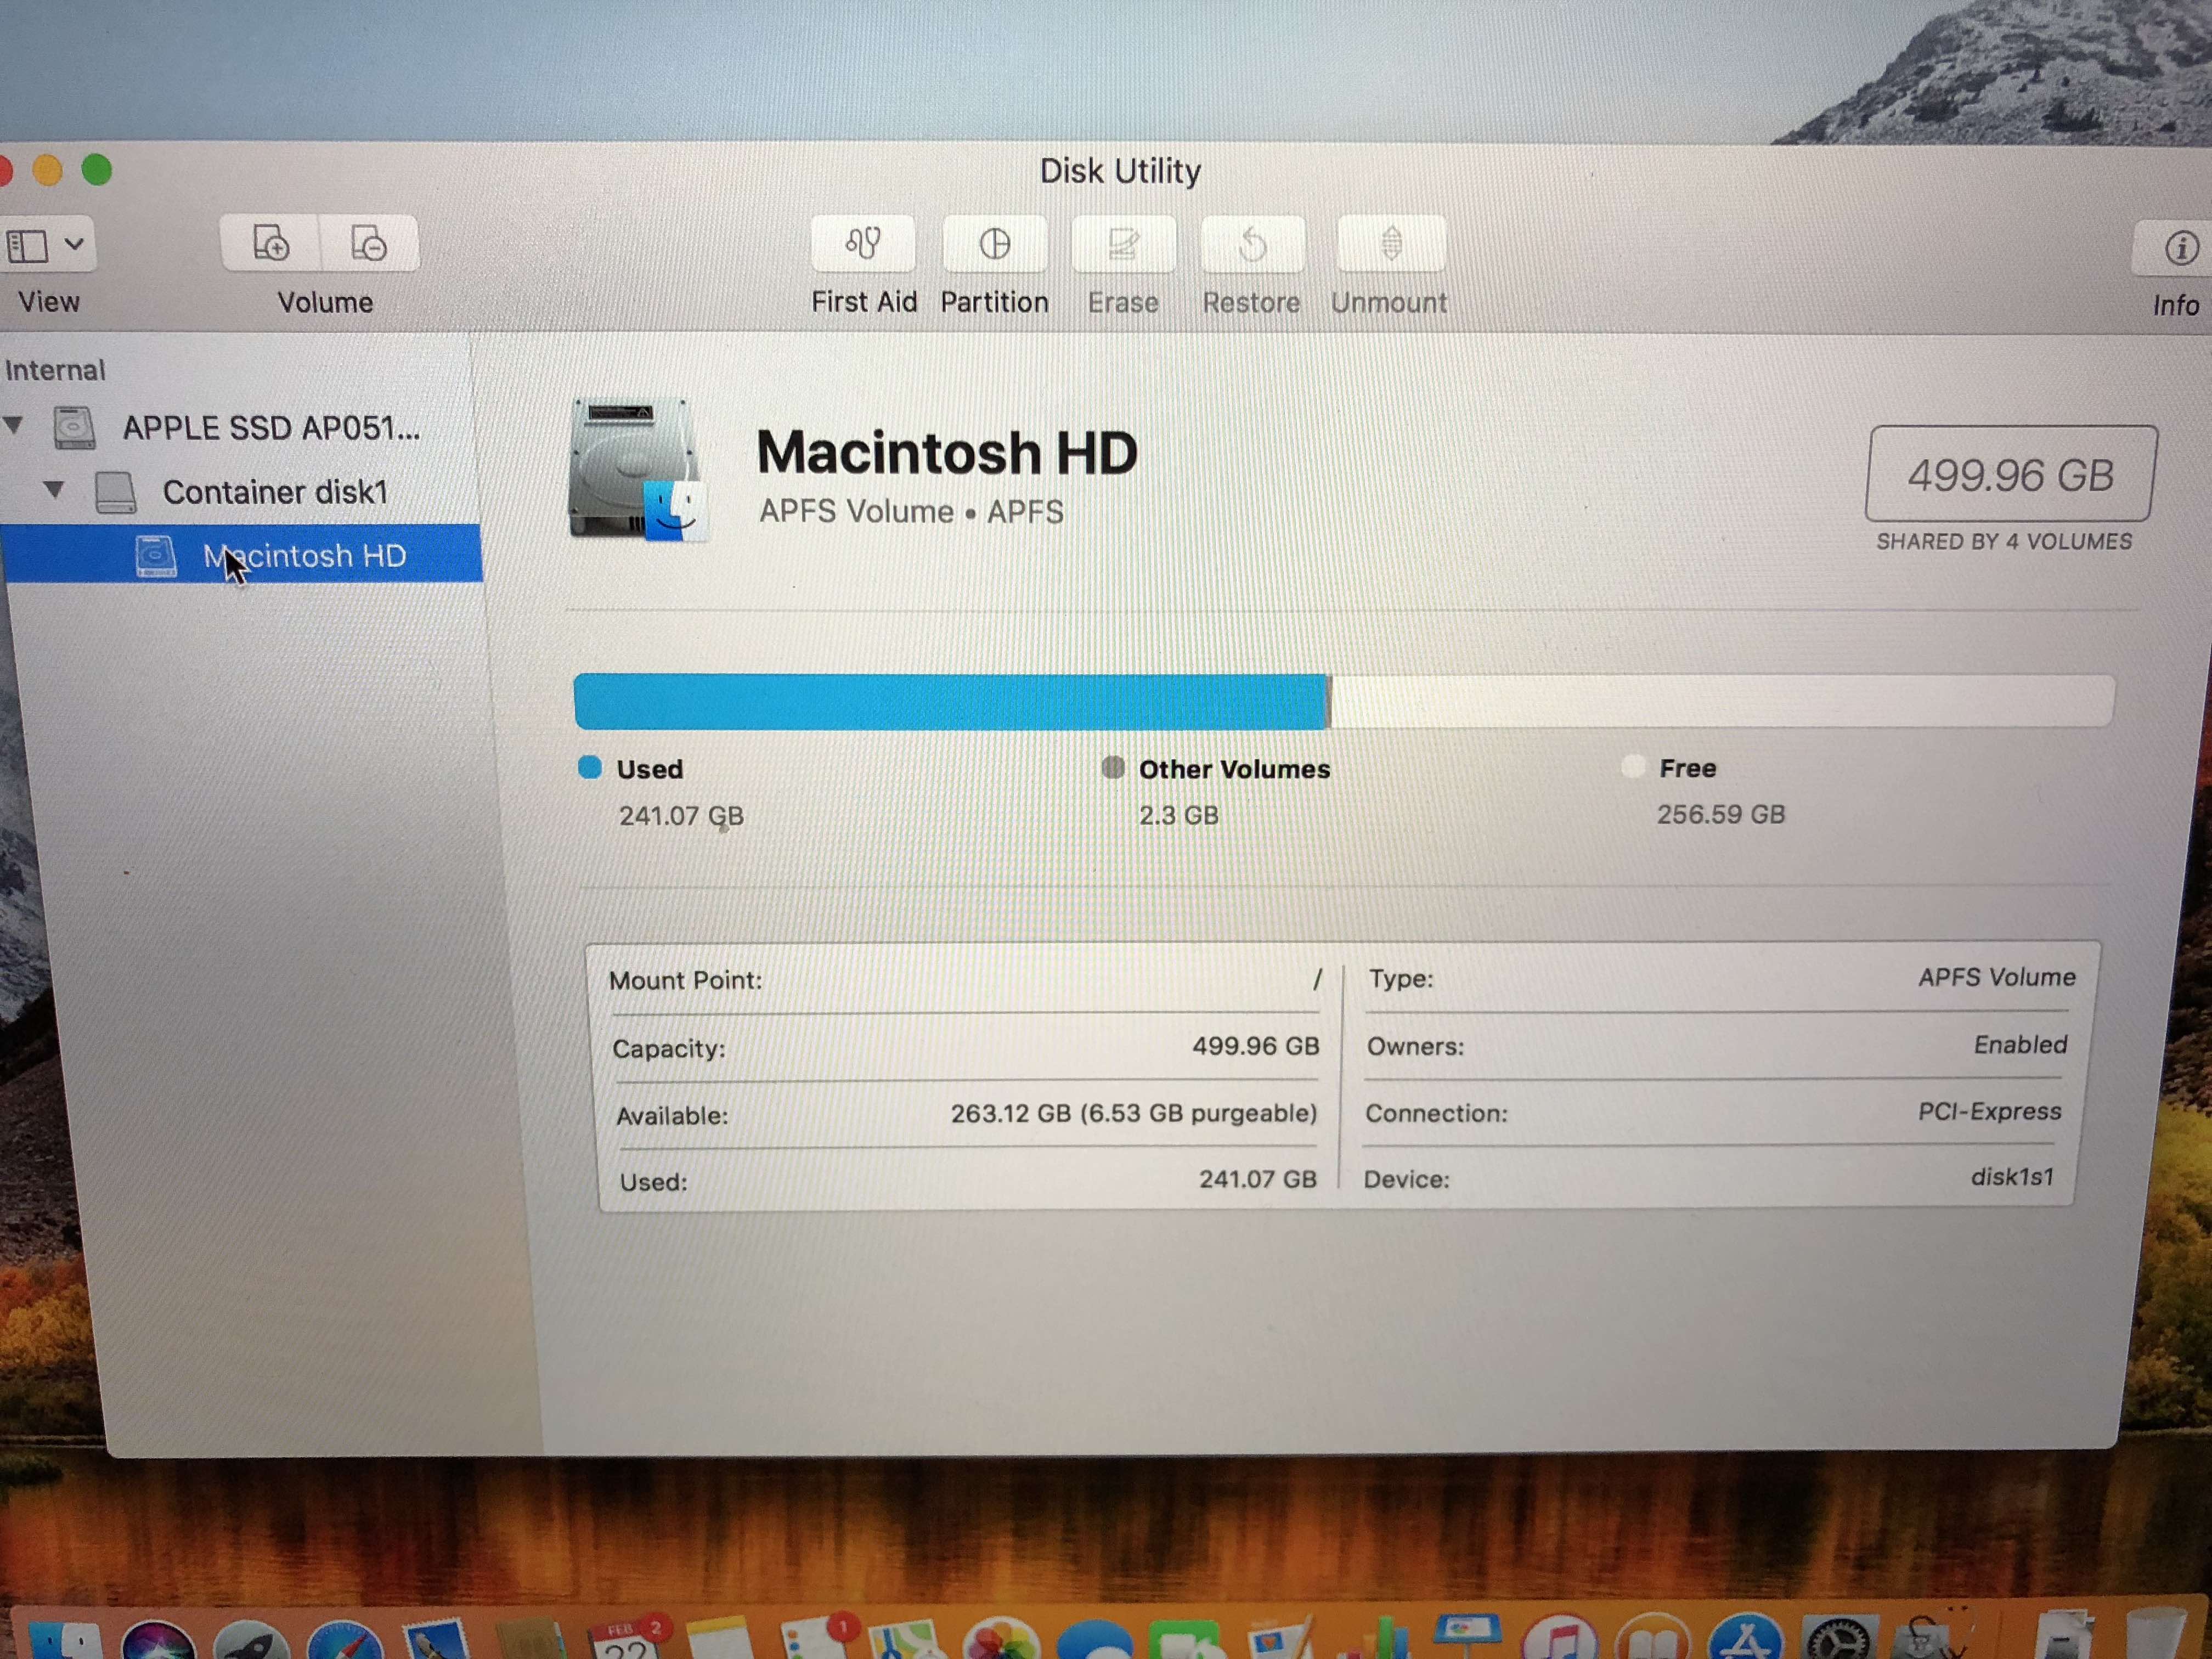This screenshot has height=1659, width=2212.
Task: Select Container disk1 in sidebar
Action: 275,492
